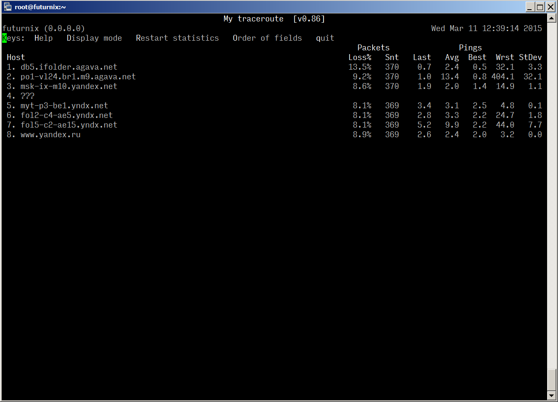Select Order of fields option

coord(267,38)
